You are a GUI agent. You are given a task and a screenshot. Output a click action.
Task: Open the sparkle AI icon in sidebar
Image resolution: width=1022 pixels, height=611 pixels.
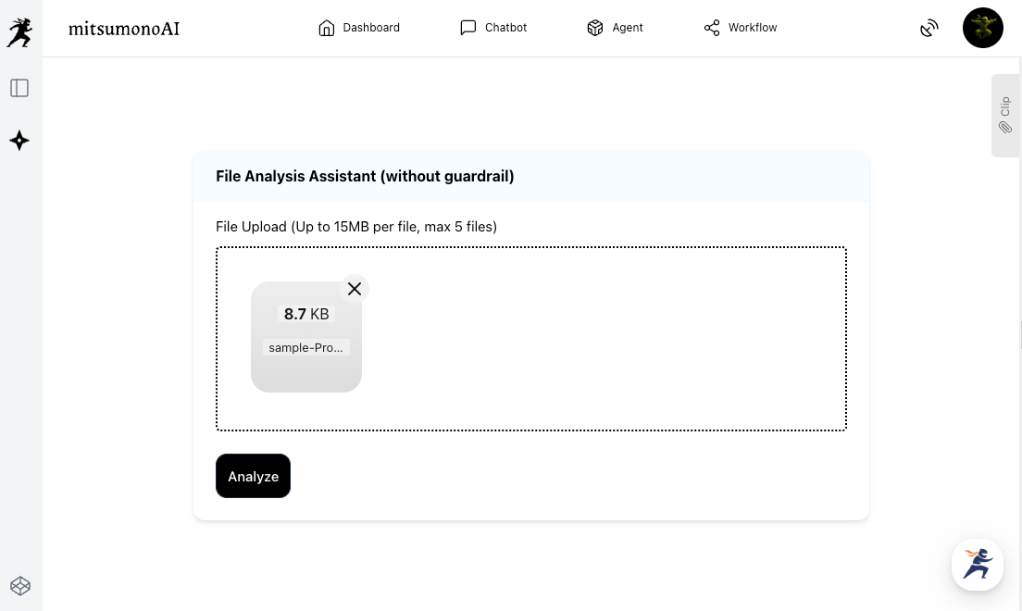[x=19, y=141]
